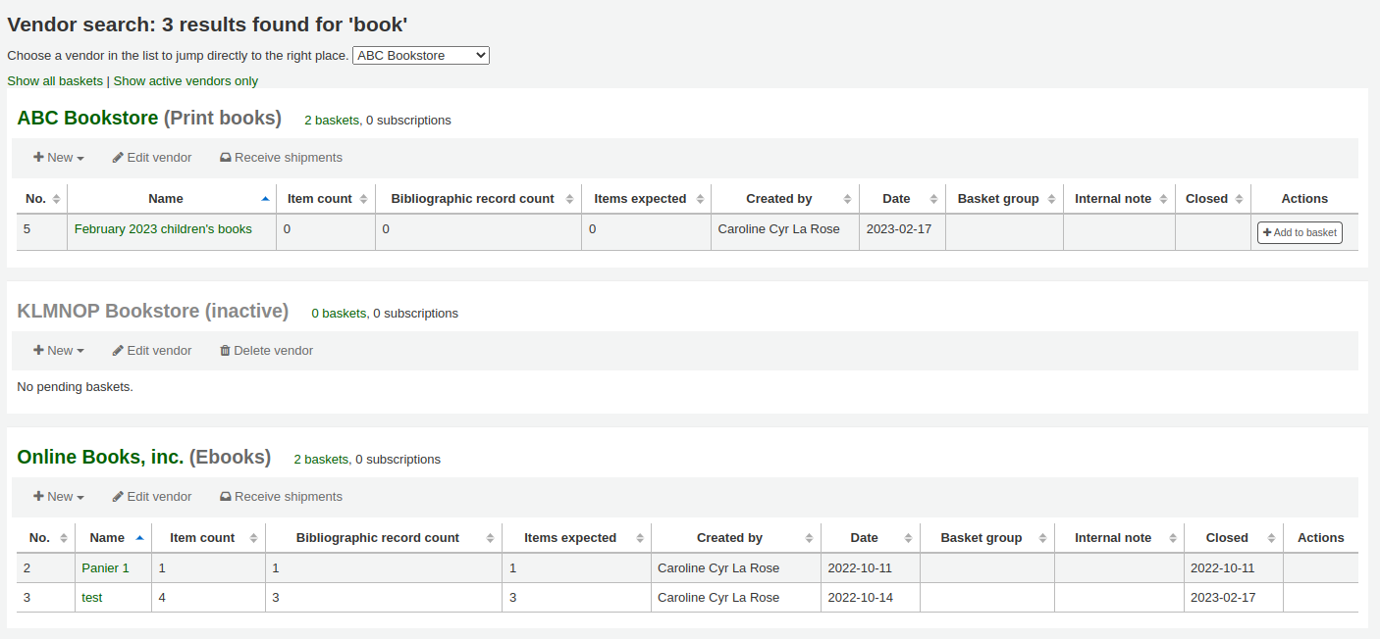Click sort arrows on Online Books Closed column
Screen dimensions: 1380x639
(x=1271, y=538)
